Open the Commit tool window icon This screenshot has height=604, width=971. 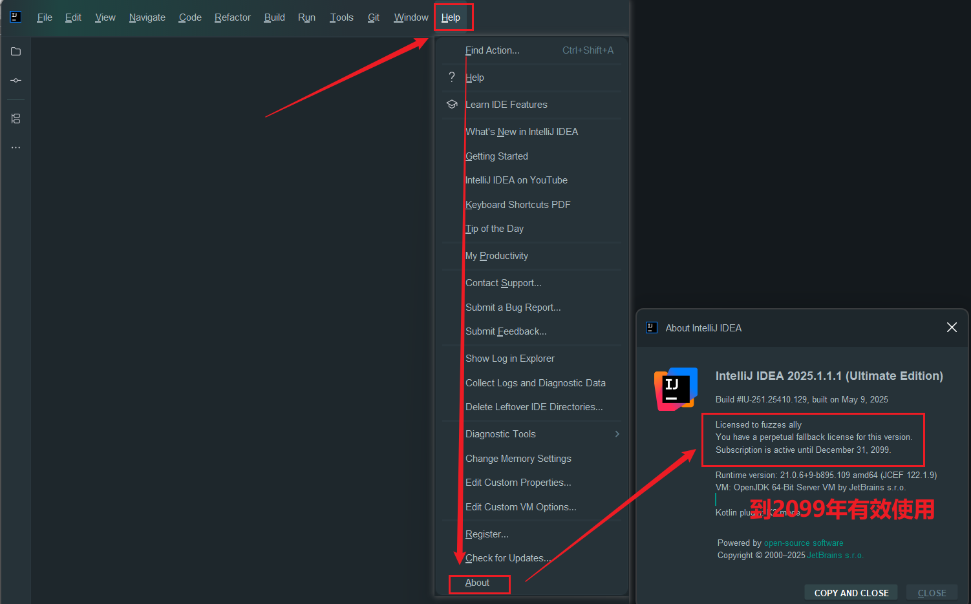(x=16, y=80)
